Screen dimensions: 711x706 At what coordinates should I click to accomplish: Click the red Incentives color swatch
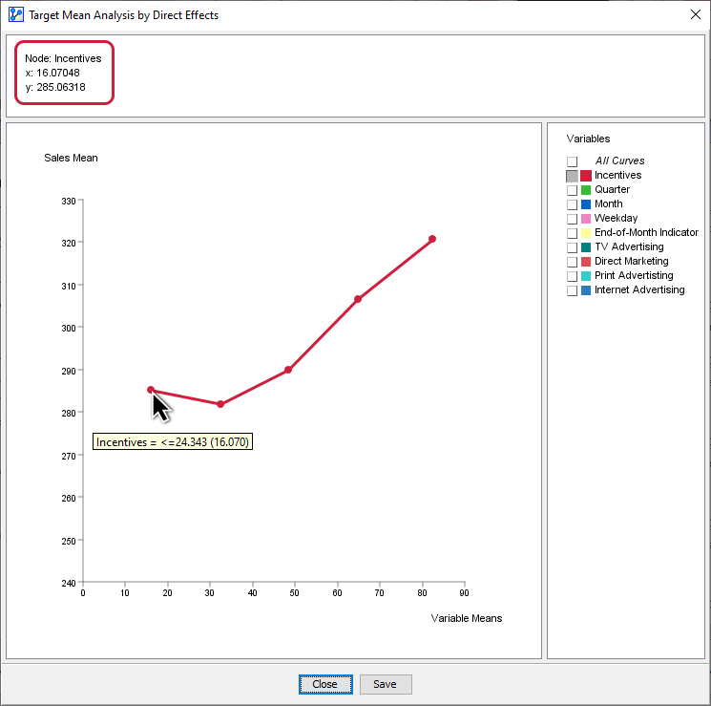(586, 176)
